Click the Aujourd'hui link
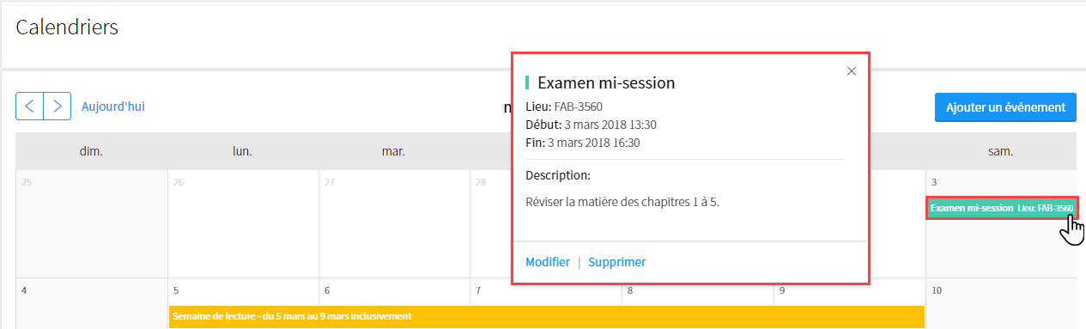 tap(113, 107)
